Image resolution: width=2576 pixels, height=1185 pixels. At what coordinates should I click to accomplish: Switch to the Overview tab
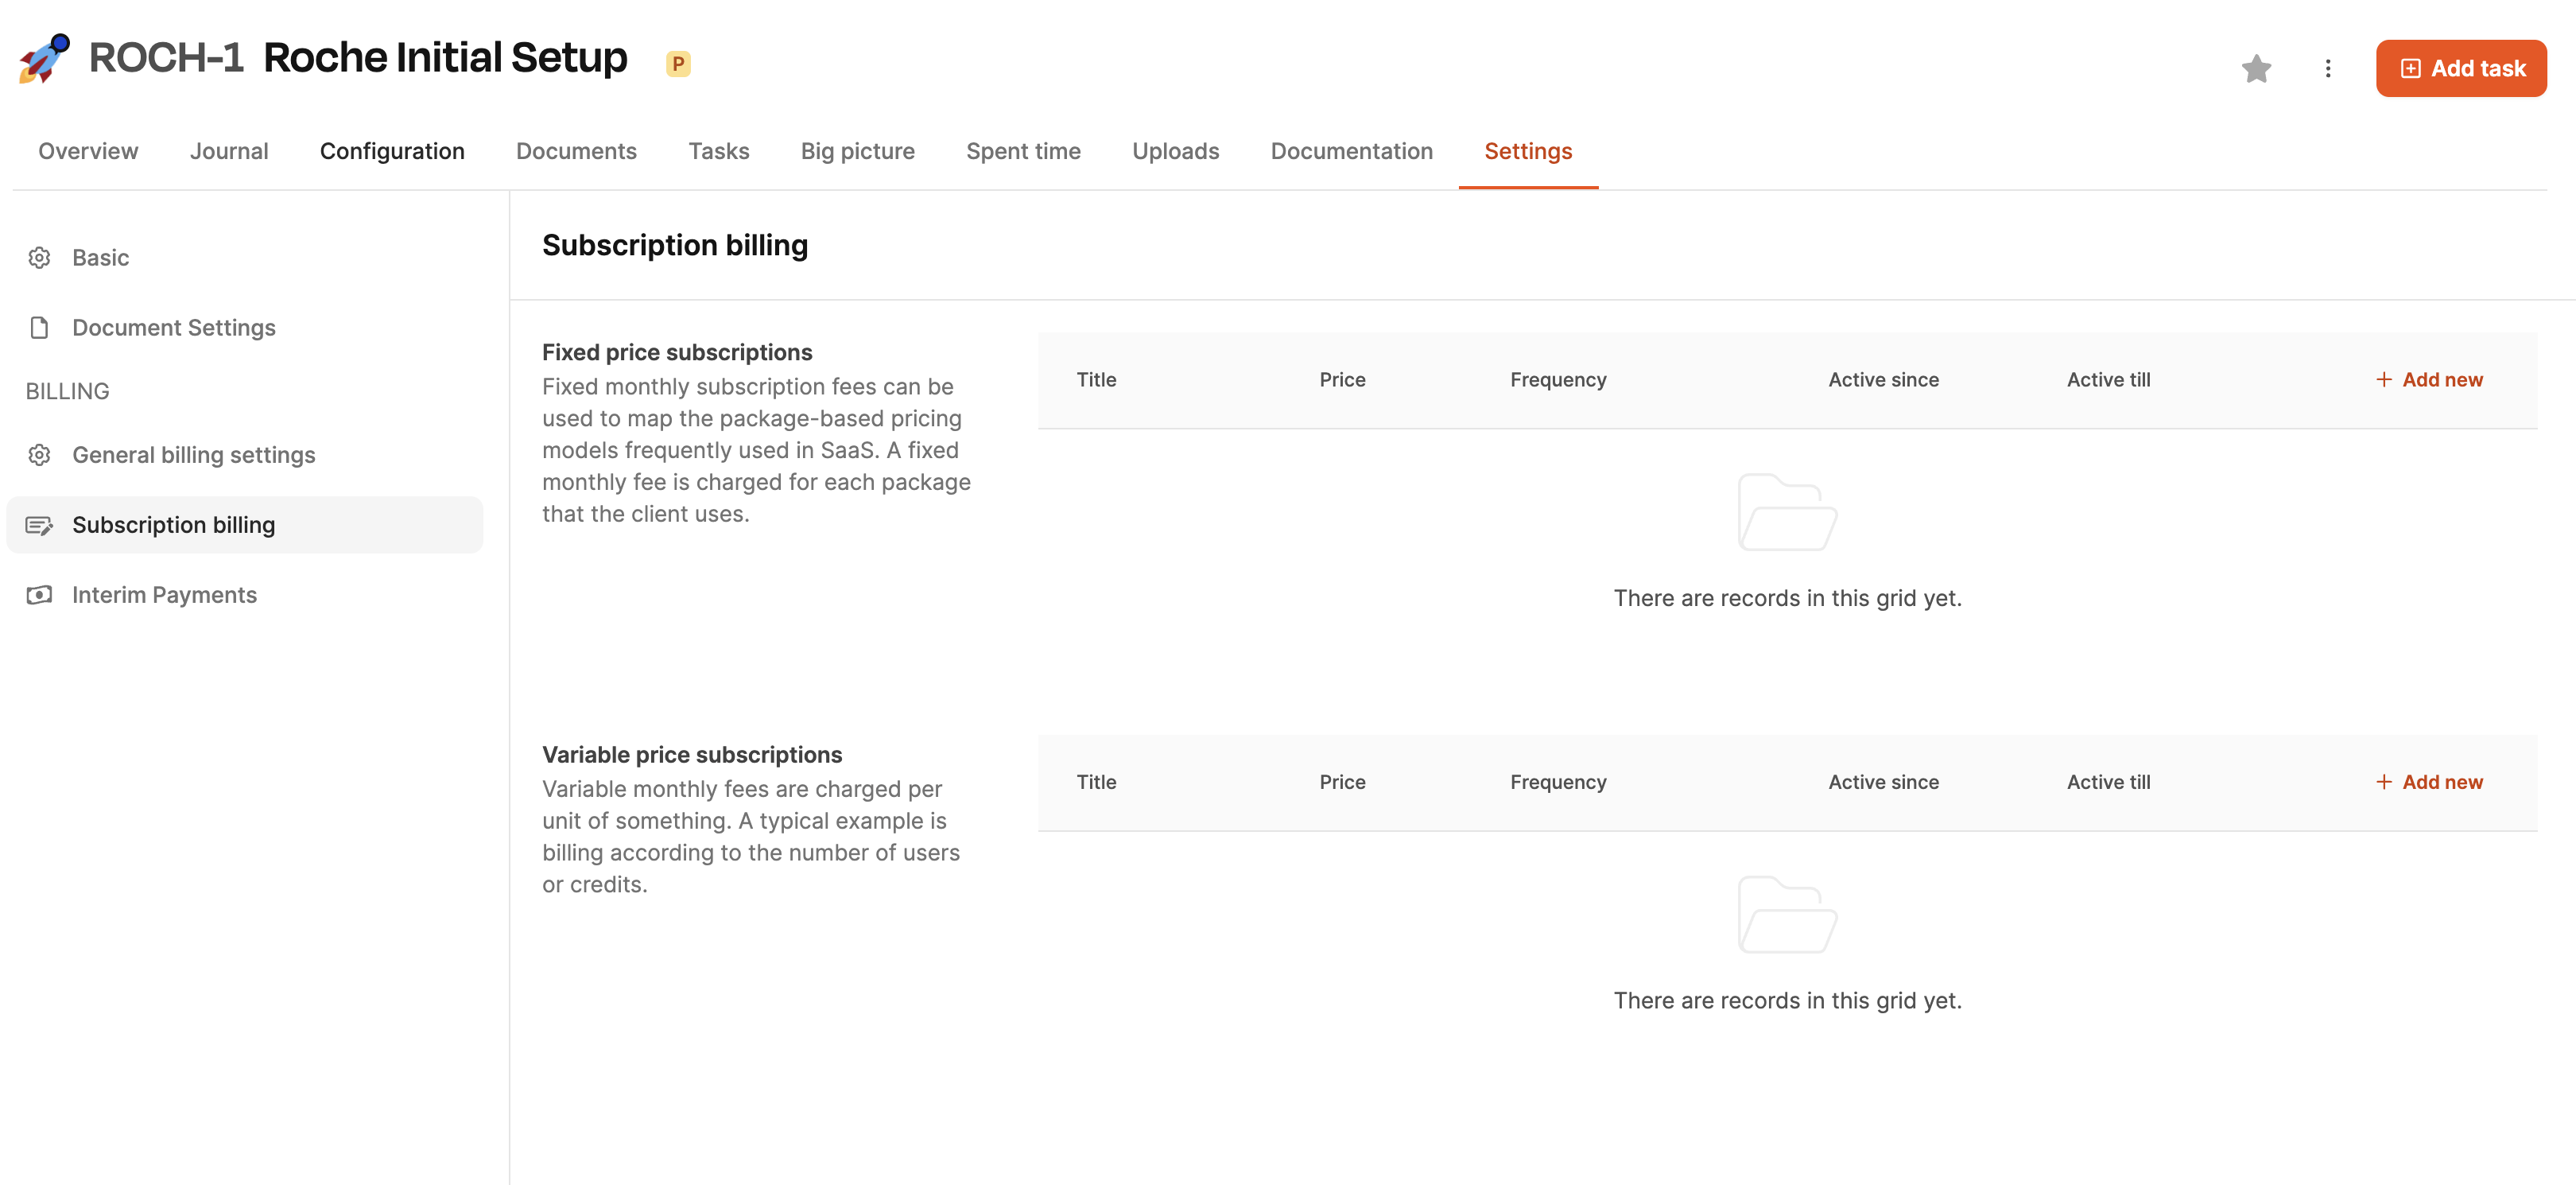click(88, 151)
